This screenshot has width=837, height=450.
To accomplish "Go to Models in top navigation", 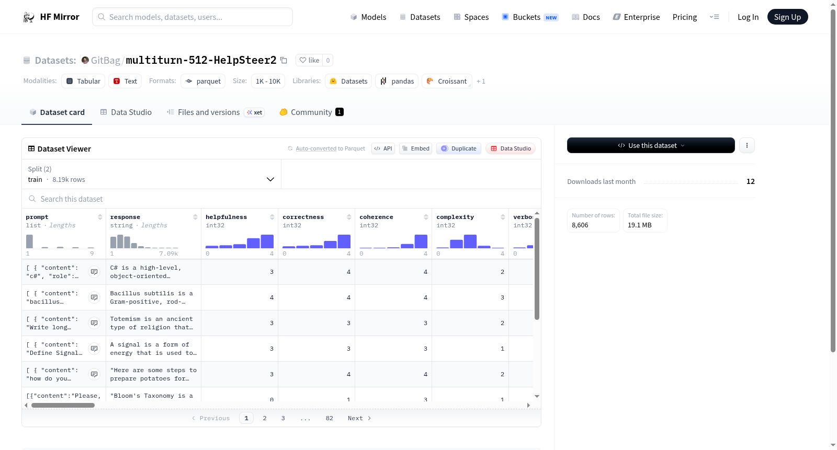I will (x=368, y=17).
